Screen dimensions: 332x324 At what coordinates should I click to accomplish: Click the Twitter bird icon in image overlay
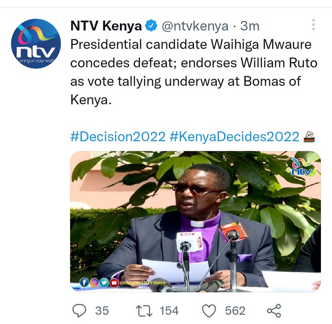point(104,282)
